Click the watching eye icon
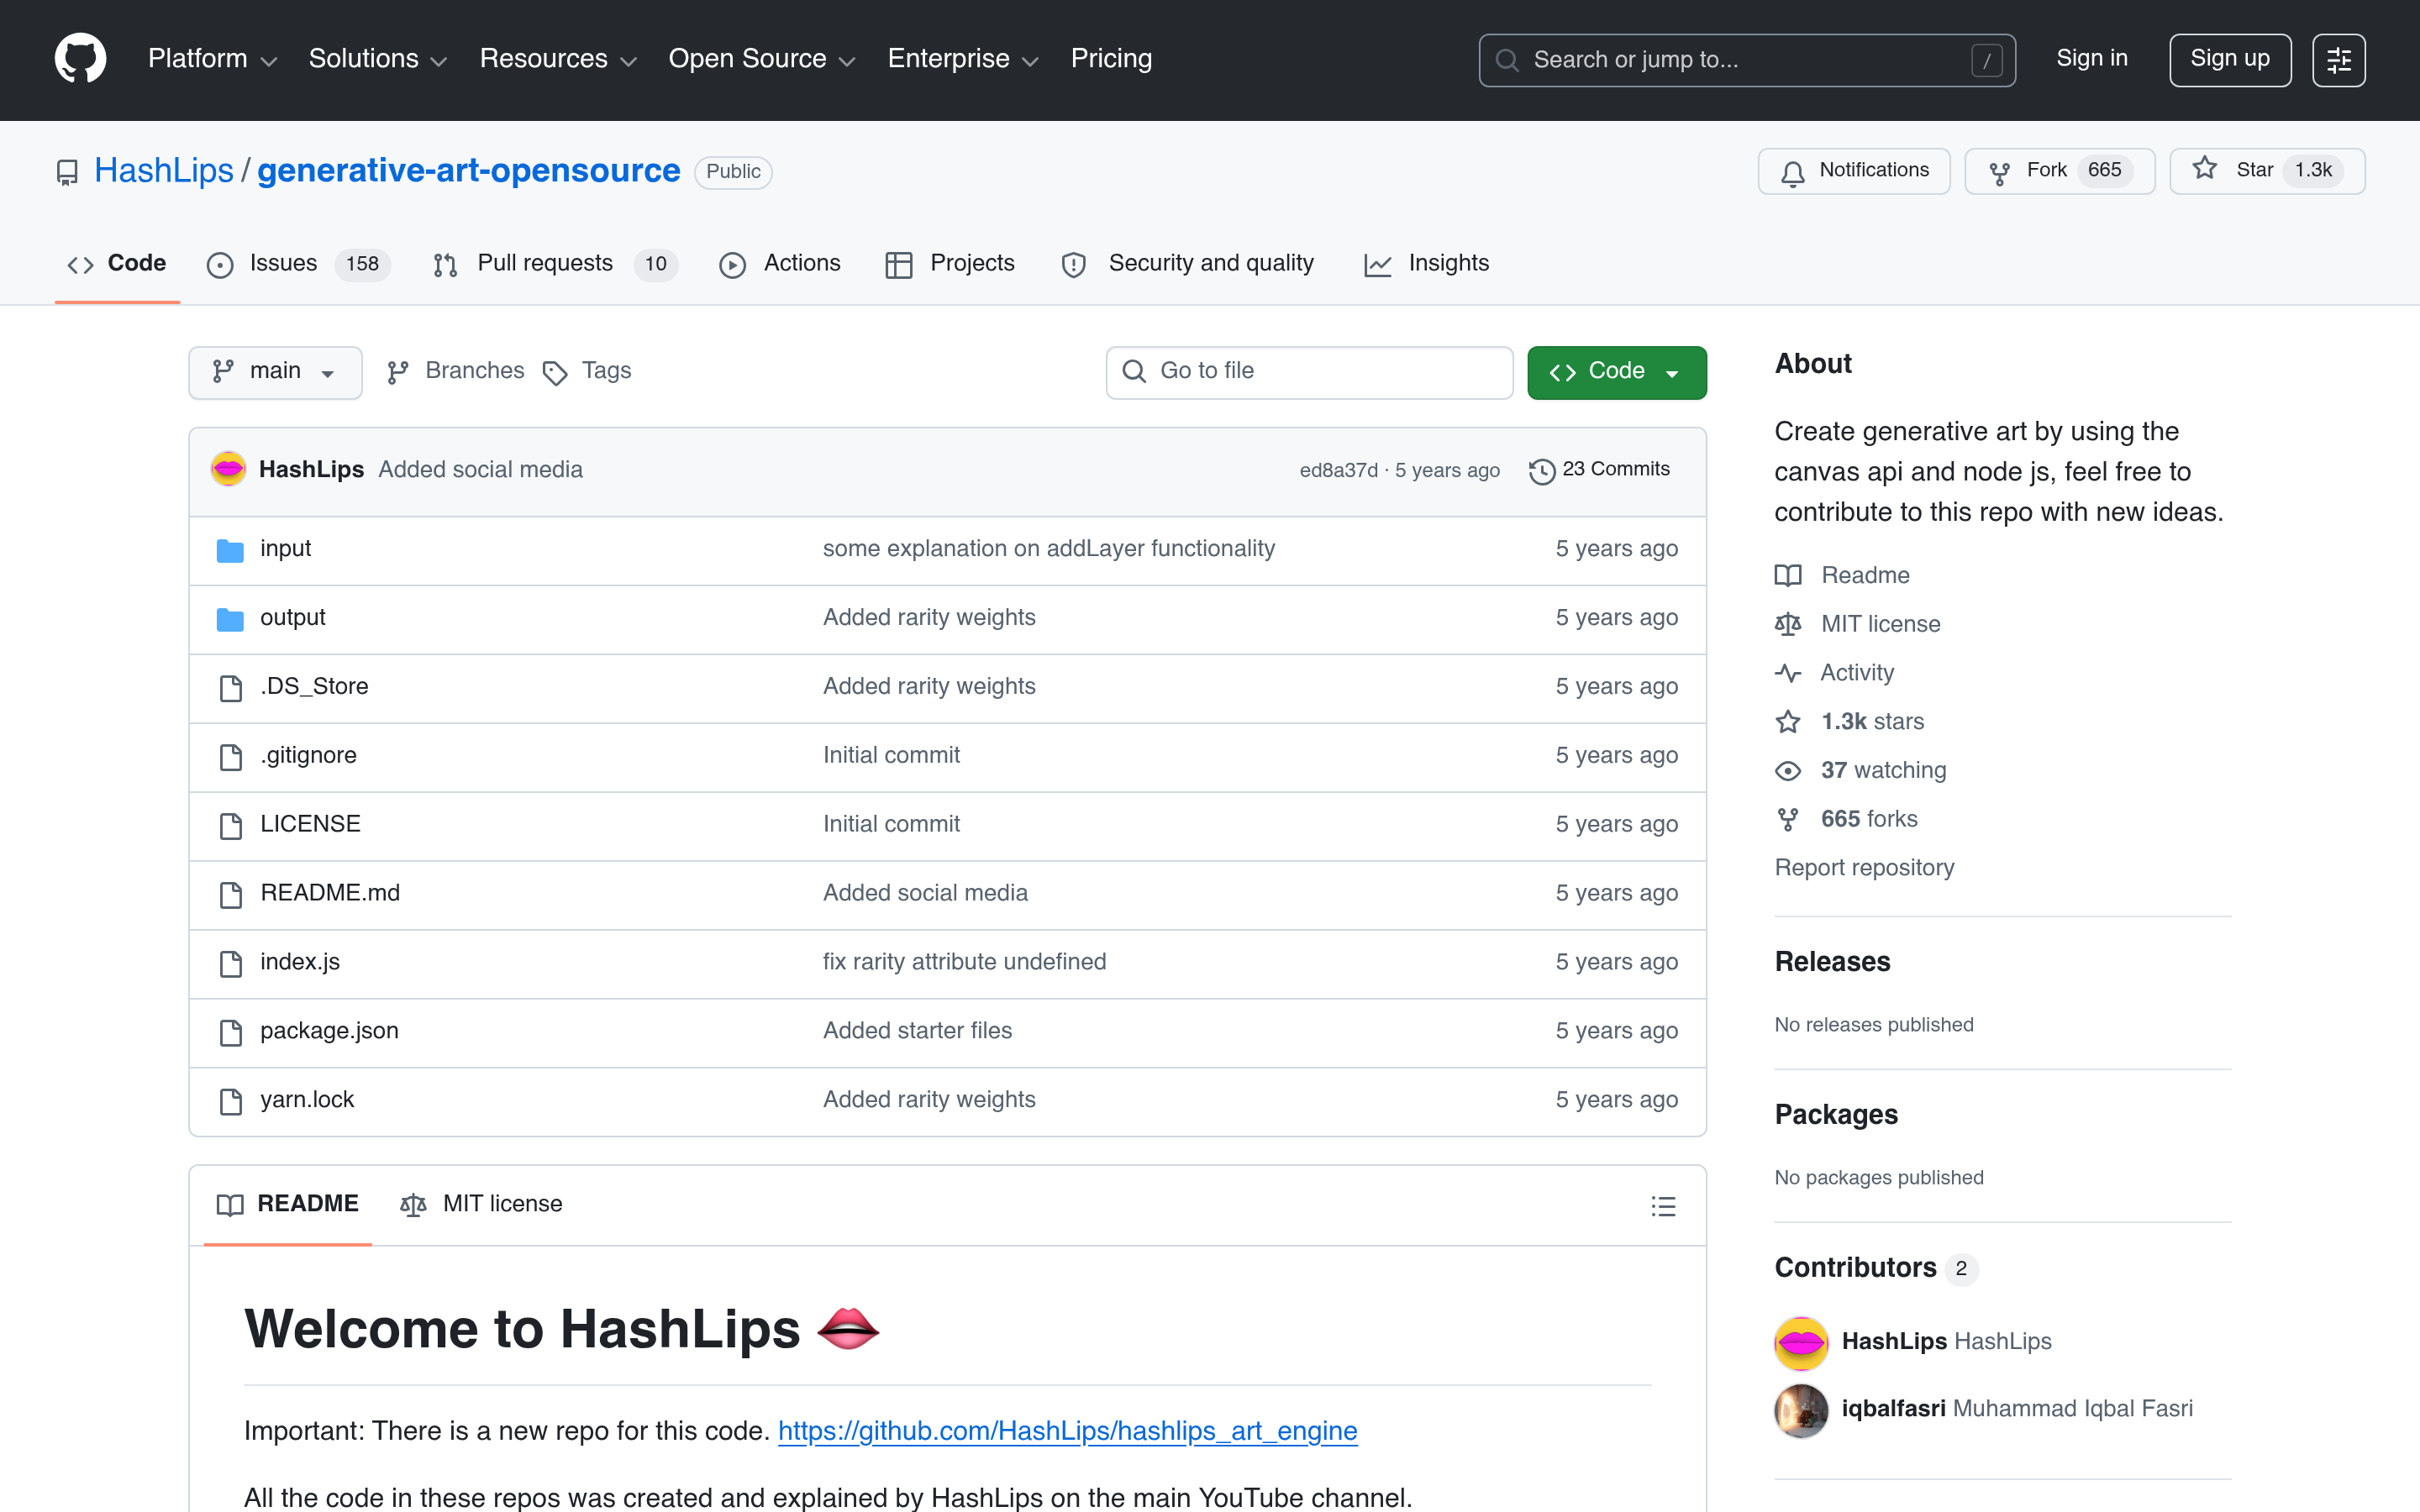 1788,771
